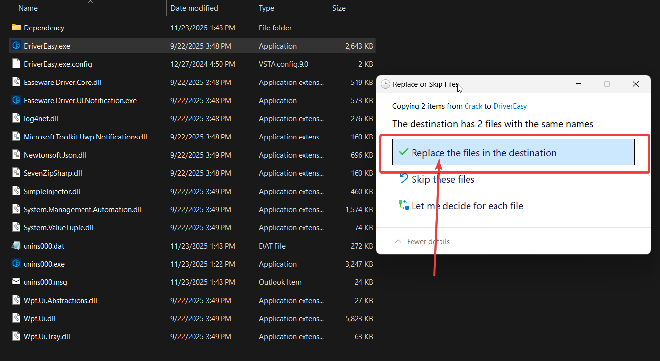Open the DriverEasy destination folder link
660x361 pixels.
pyautogui.click(x=510, y=106)
